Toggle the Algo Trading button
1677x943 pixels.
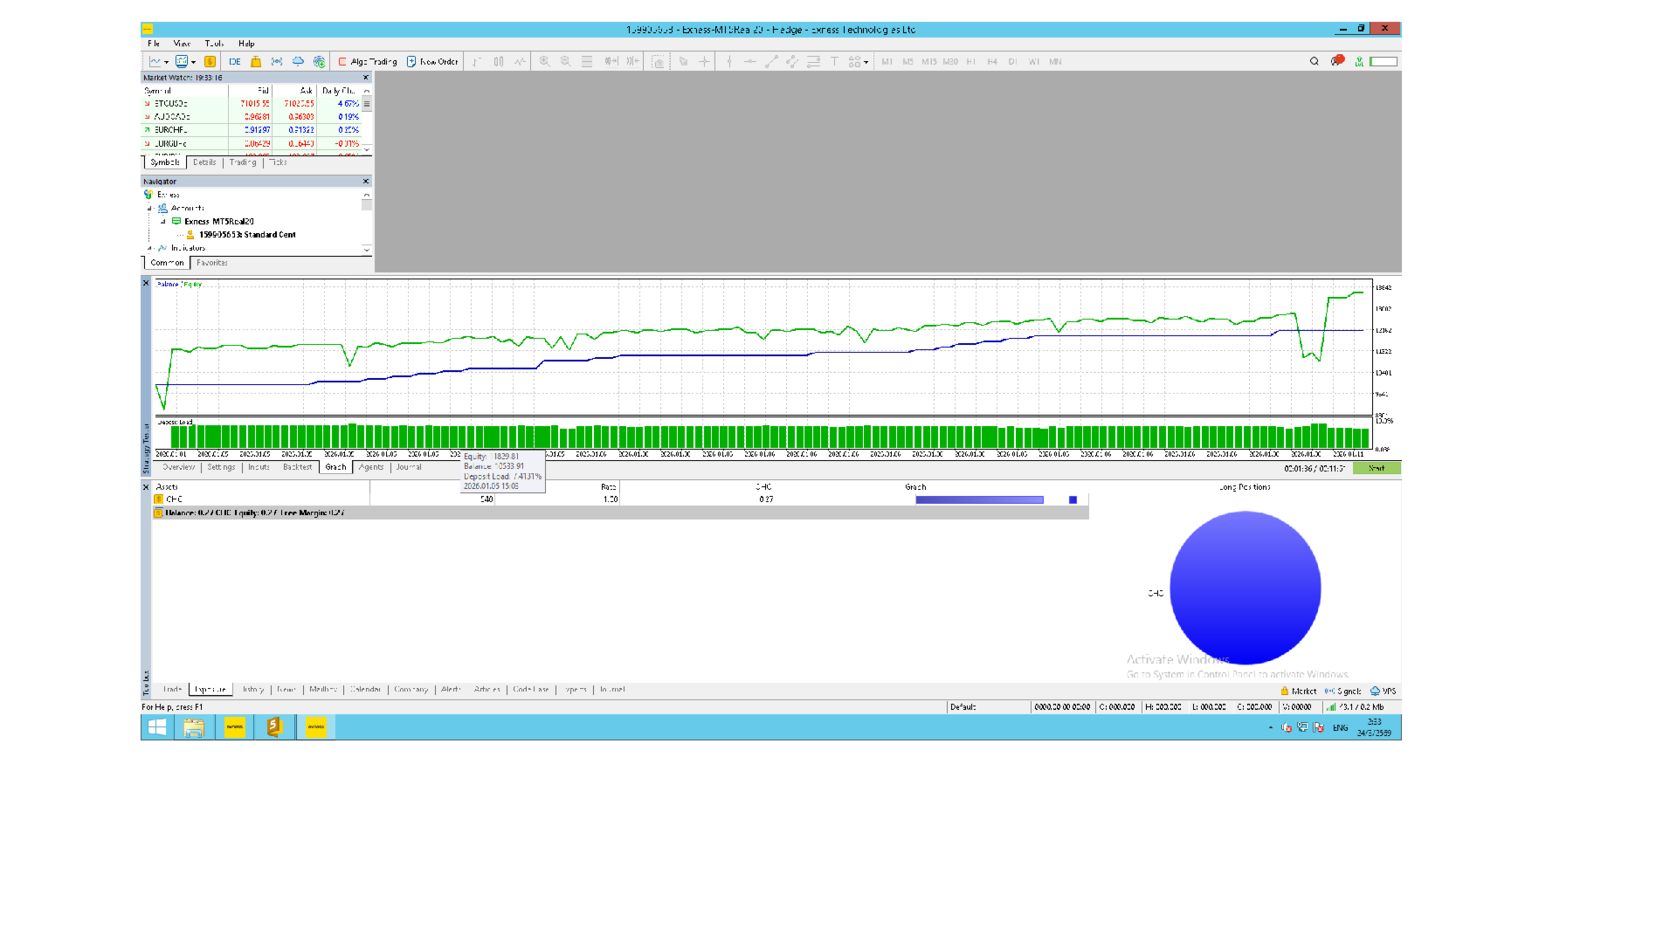coord(367,62)
